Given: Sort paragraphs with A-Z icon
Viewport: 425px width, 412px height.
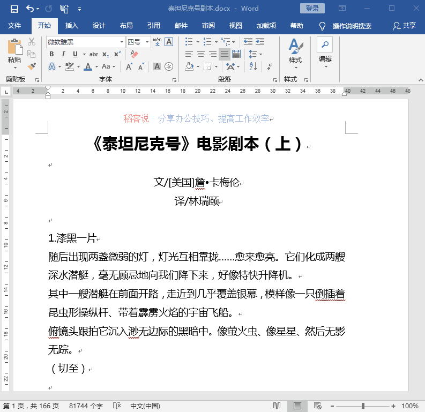Looking at the screenshot, I should coord(253,66).
